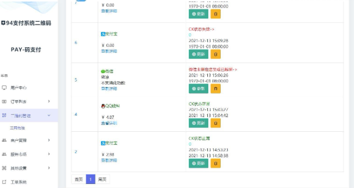Image resolution: width=354 pixels, height=188 pixels.
Task: Click the green WeChat icon in row 5
Action: tap(103, 72)
